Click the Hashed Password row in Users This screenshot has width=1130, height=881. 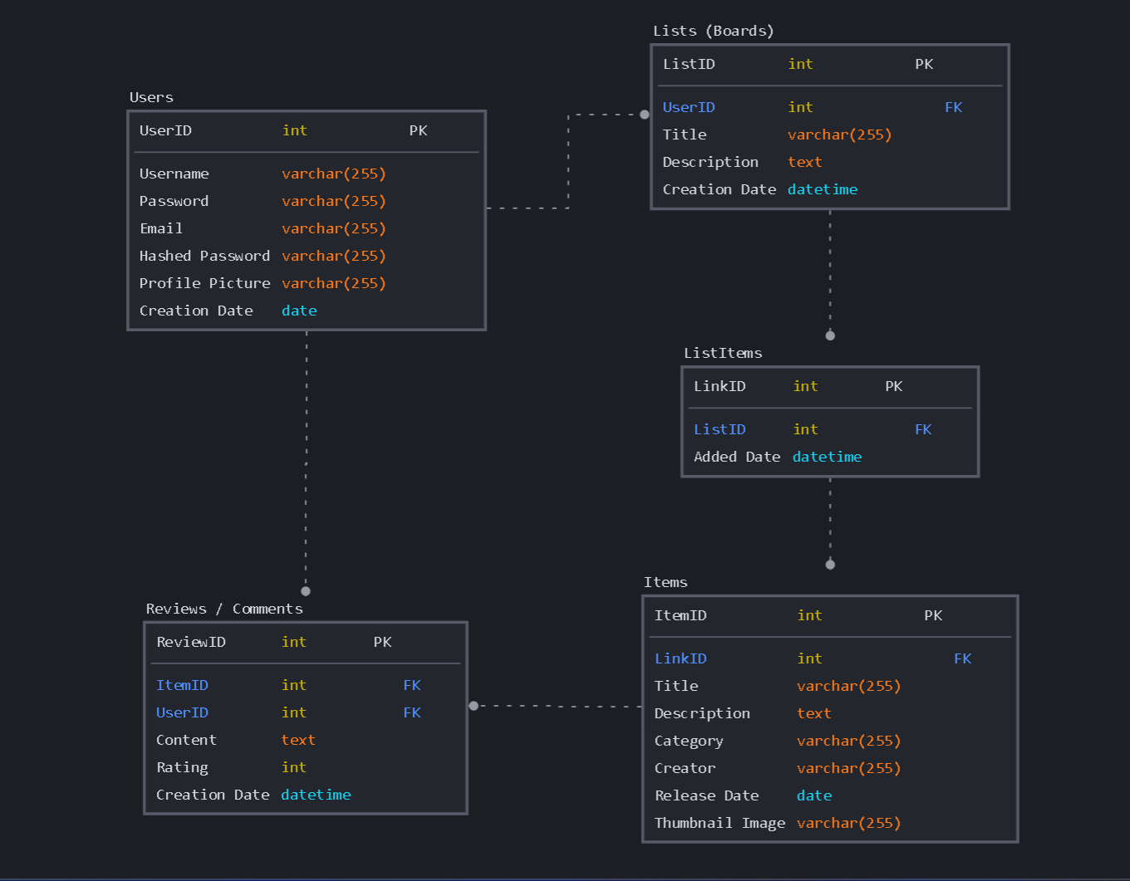(x=204, y=256)
